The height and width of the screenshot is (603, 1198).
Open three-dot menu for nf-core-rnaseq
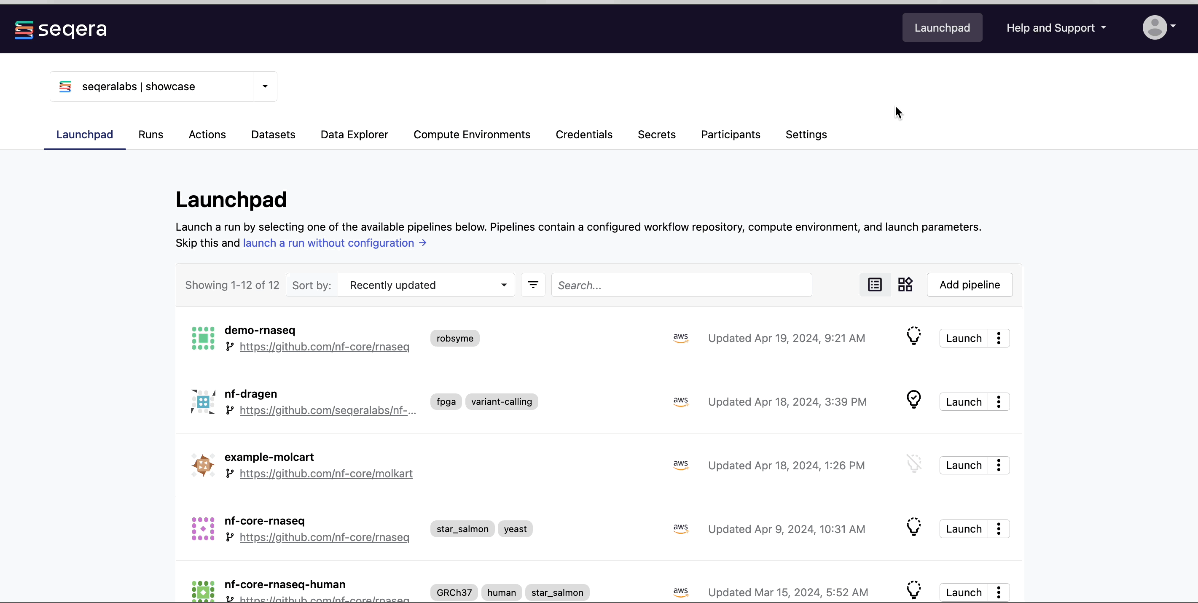(999, 529)
